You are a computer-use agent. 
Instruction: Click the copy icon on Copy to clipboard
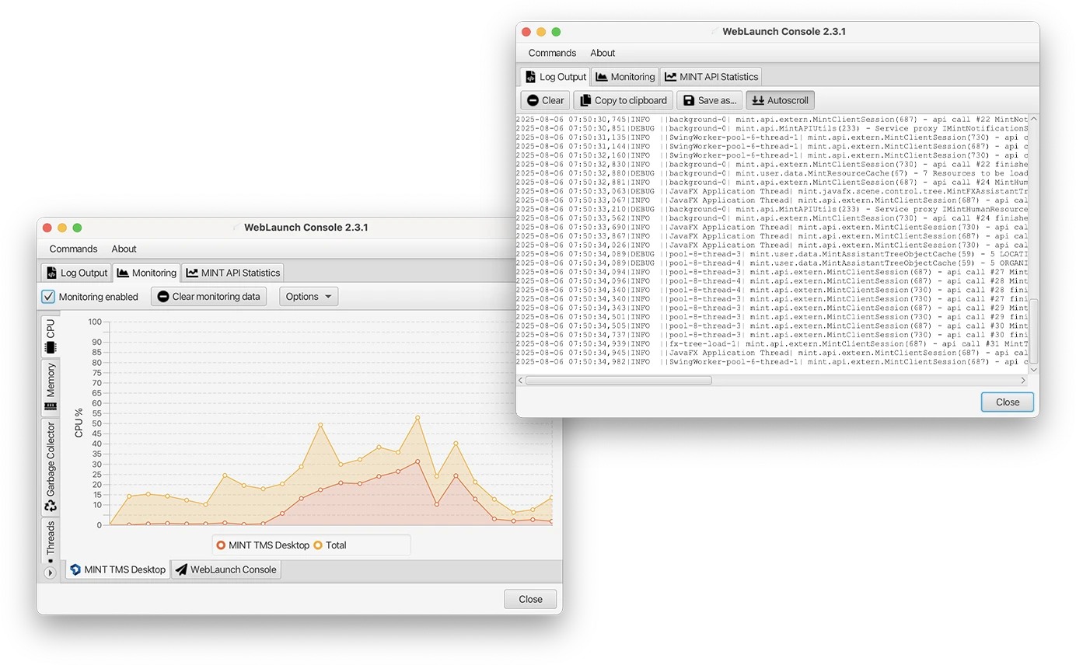pos(585,100)
